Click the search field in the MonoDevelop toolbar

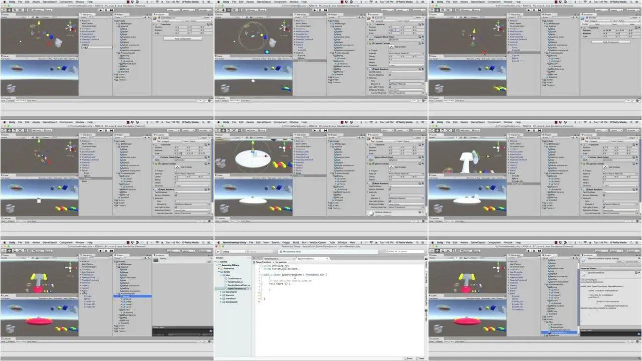pyautogui.click(x=405, y=252)
